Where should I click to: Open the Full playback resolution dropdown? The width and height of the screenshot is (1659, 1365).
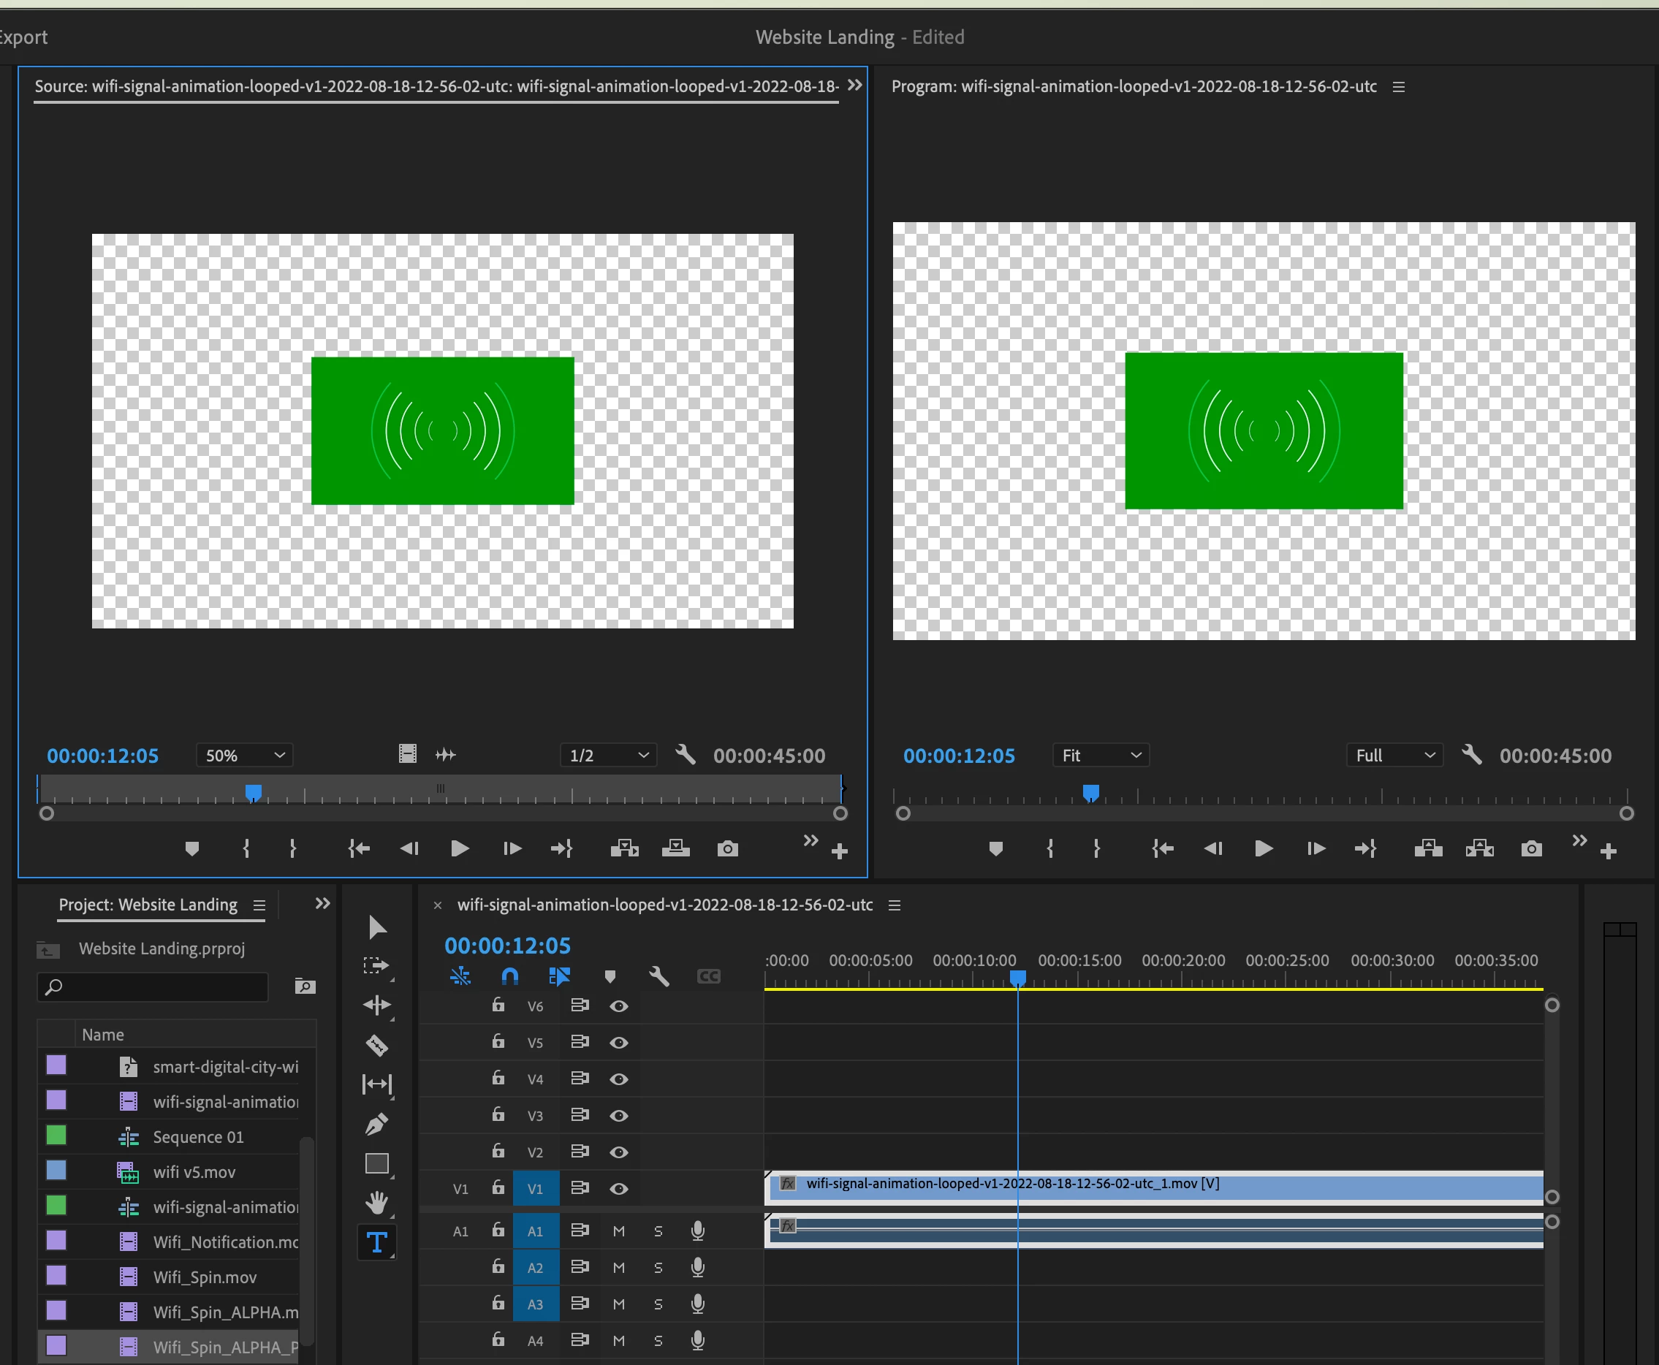coord(1394,755)
